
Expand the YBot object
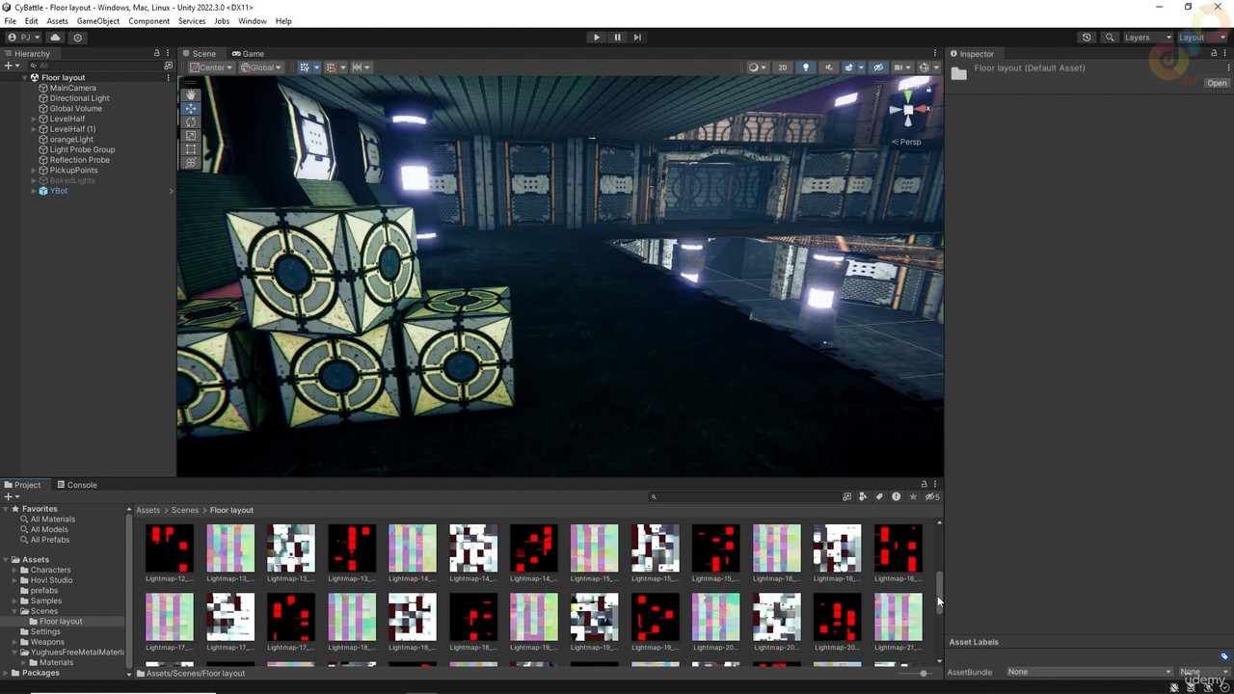click(x=34, y=191)
